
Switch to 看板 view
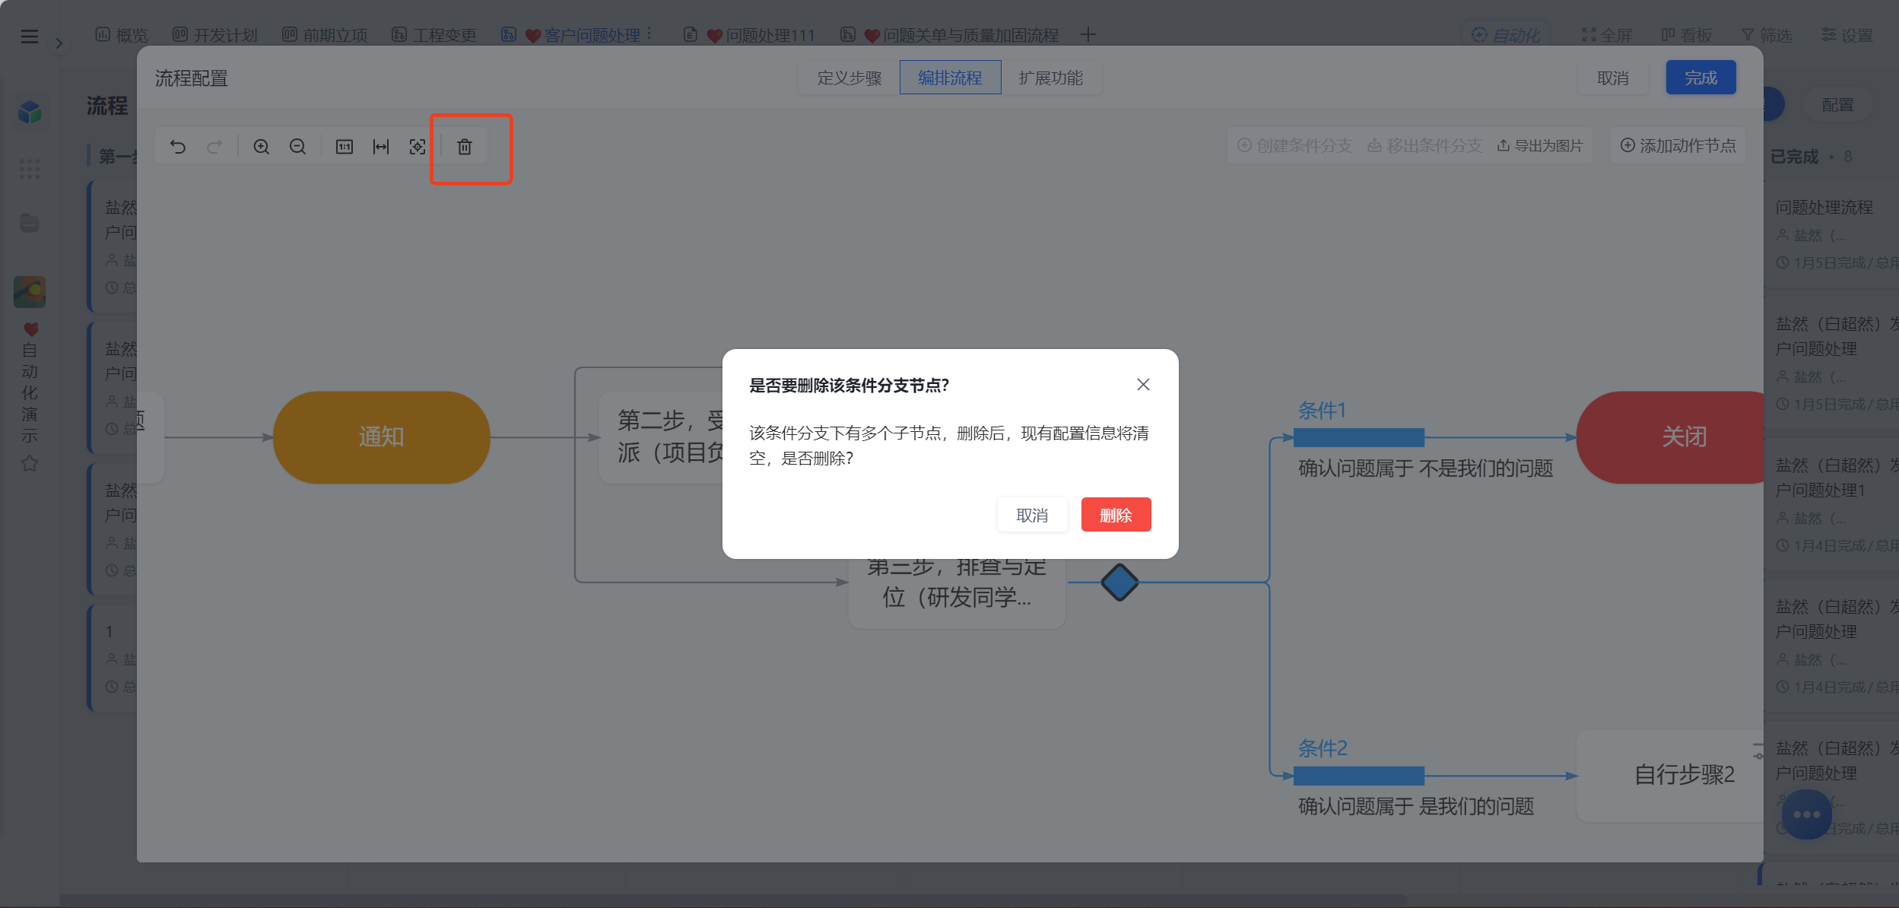[x=1687, y=35]
